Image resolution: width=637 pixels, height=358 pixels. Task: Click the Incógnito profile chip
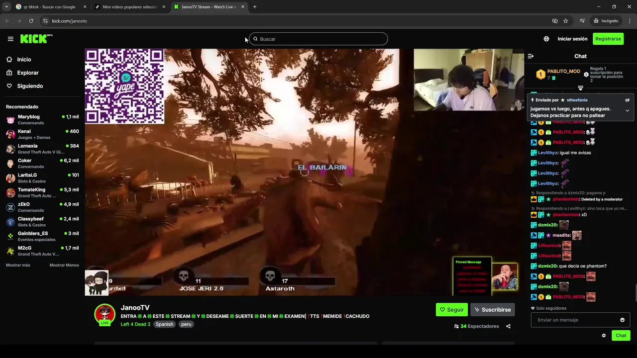tap(606, 21)
